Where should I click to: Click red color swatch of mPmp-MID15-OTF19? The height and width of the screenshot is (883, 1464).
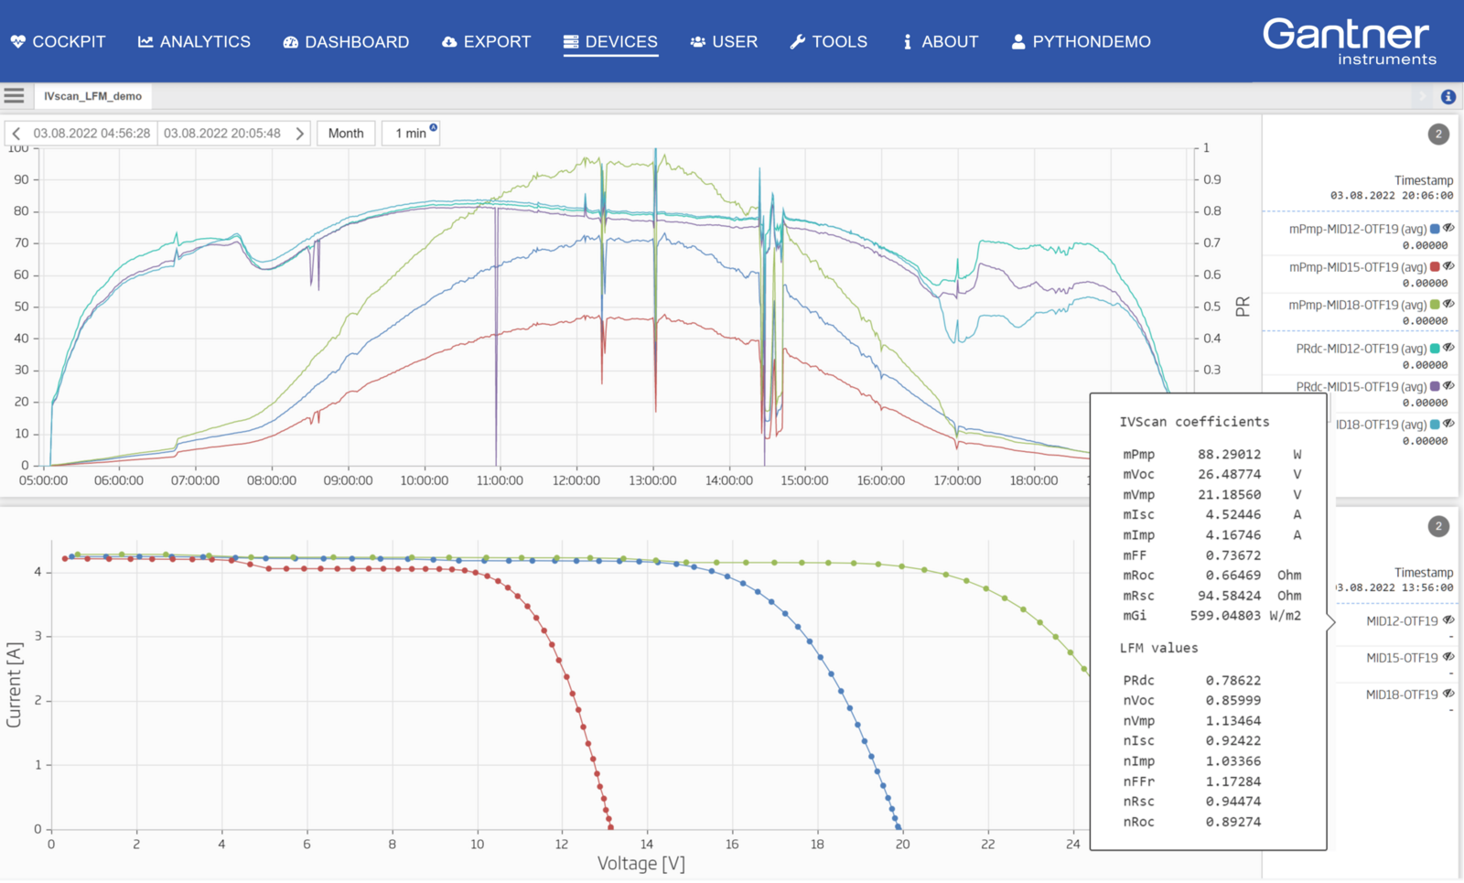click(1435, 267)
